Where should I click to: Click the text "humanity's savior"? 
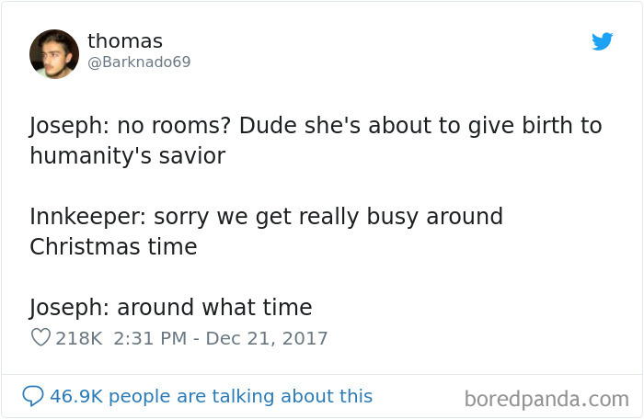pyautogui.click(x=127, y=155)
